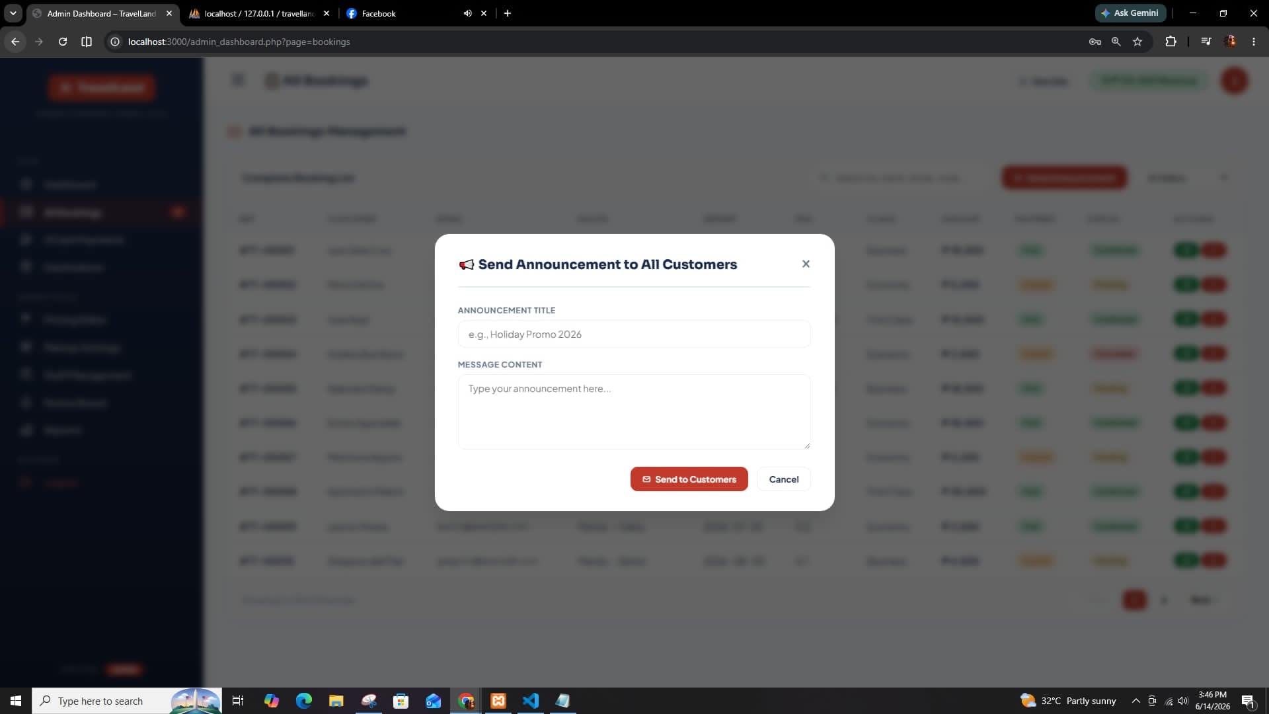Reload the admin dashboard page
This screenshot has width=1269, height=714.
pos(63,42)
